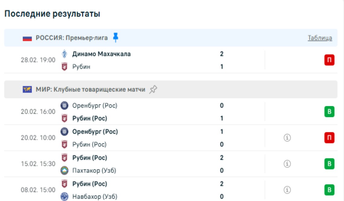Pin the Club Friendlies league section

tap(153, 89)
